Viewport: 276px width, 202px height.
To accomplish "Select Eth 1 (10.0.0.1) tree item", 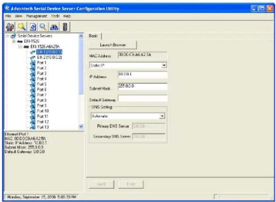I will tap(49, 52).
